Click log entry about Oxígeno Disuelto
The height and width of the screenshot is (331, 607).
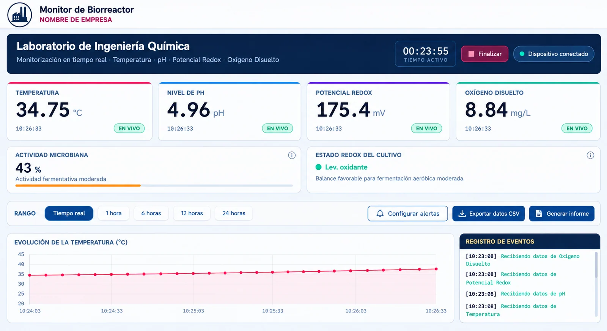[523, 260]
